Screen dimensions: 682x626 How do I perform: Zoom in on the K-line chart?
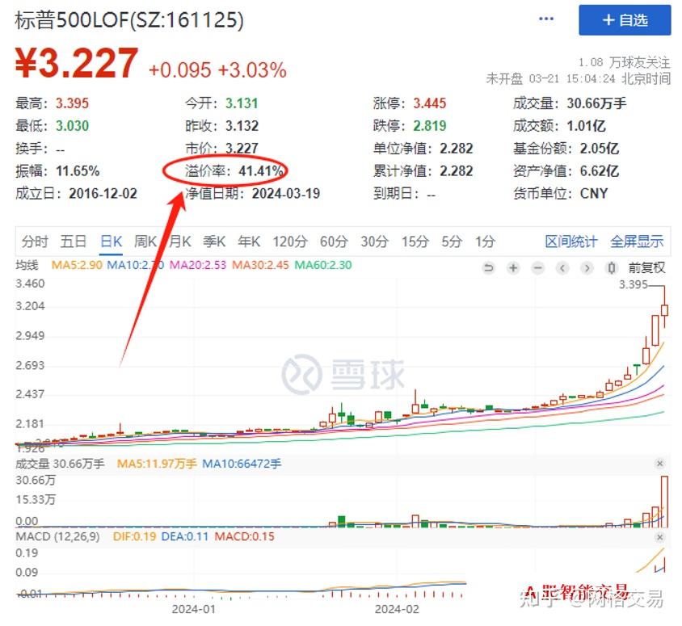[x=513, y=267]
